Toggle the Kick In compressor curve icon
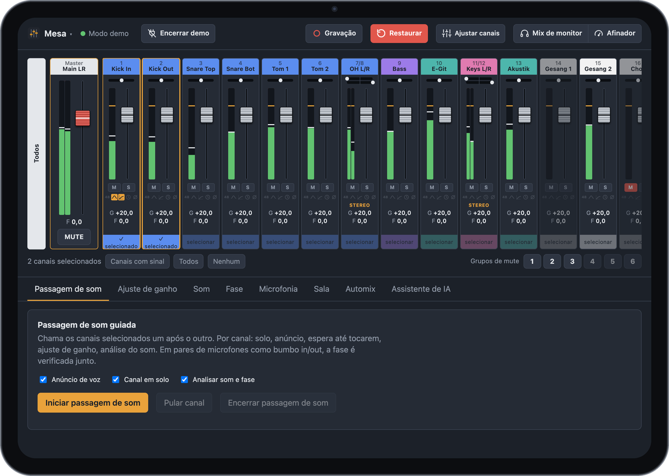 click(121, 197)
